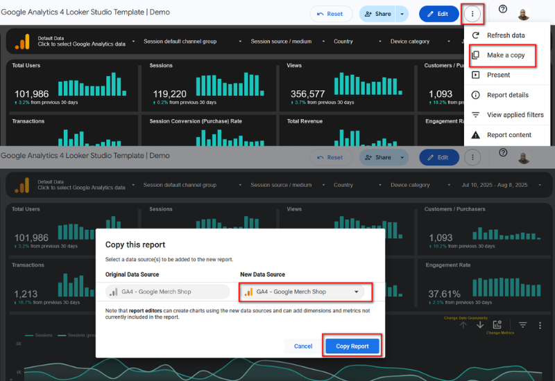Choose View applied filters from the menu
Viewport: 555px width, 381px height.
(x=507, y=115)
